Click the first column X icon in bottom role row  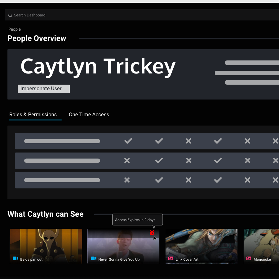(x=127, y=180)
